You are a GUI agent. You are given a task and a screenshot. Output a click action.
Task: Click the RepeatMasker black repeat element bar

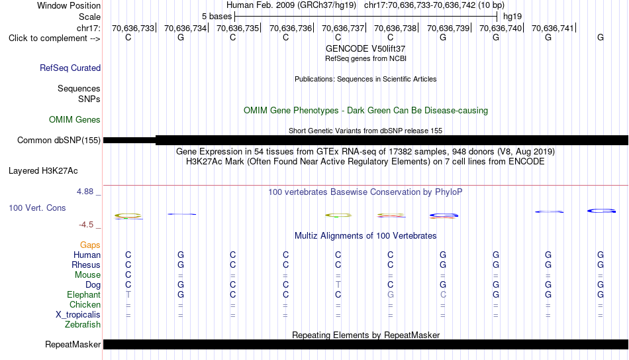tap(366, 344)
